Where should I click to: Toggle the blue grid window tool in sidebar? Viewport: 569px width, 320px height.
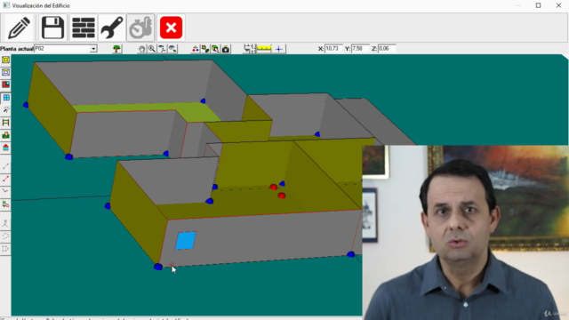point(6,98)
